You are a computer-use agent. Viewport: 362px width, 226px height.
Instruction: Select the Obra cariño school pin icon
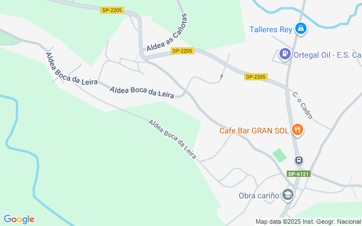(x=288, y=195)
